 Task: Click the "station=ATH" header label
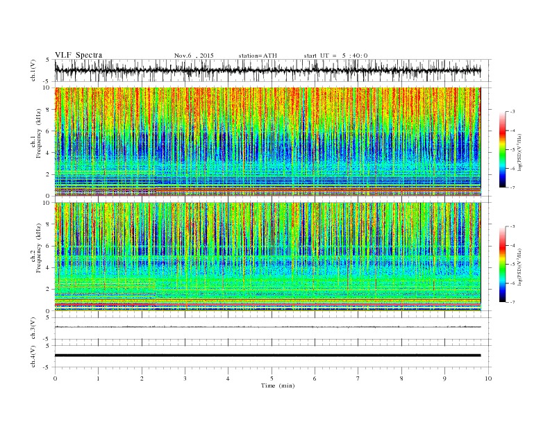point(258,56)
